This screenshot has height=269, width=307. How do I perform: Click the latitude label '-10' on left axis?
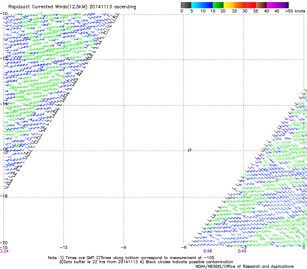[x=4, y=14]
